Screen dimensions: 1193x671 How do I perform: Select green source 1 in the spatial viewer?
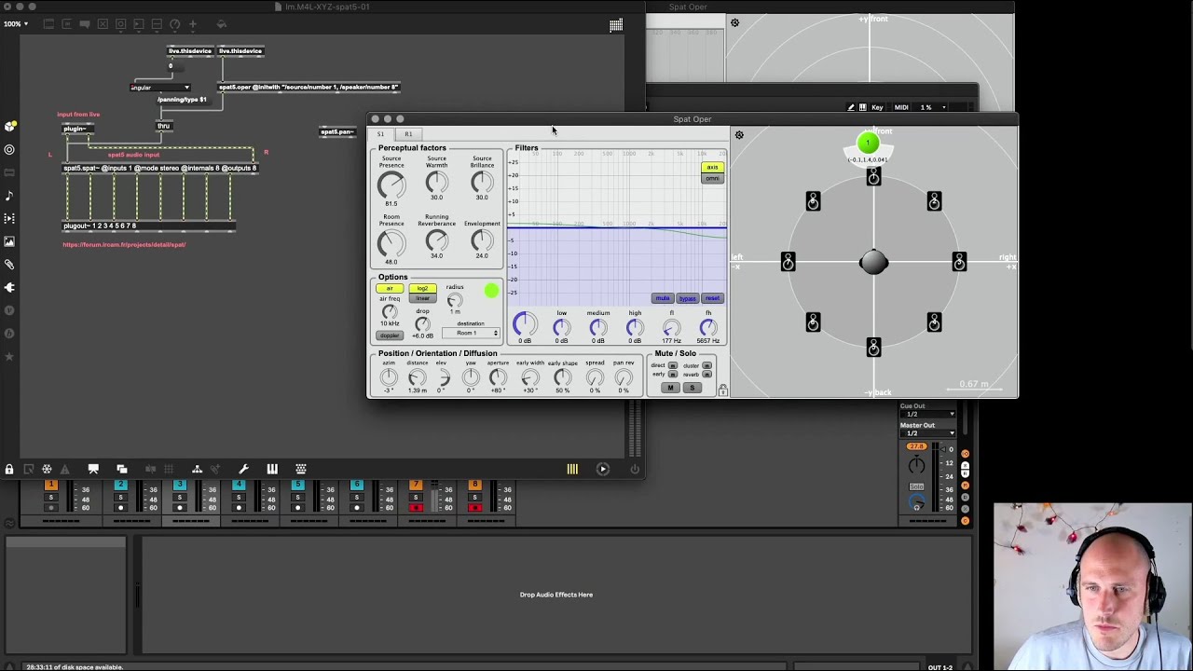pos(868,144)
